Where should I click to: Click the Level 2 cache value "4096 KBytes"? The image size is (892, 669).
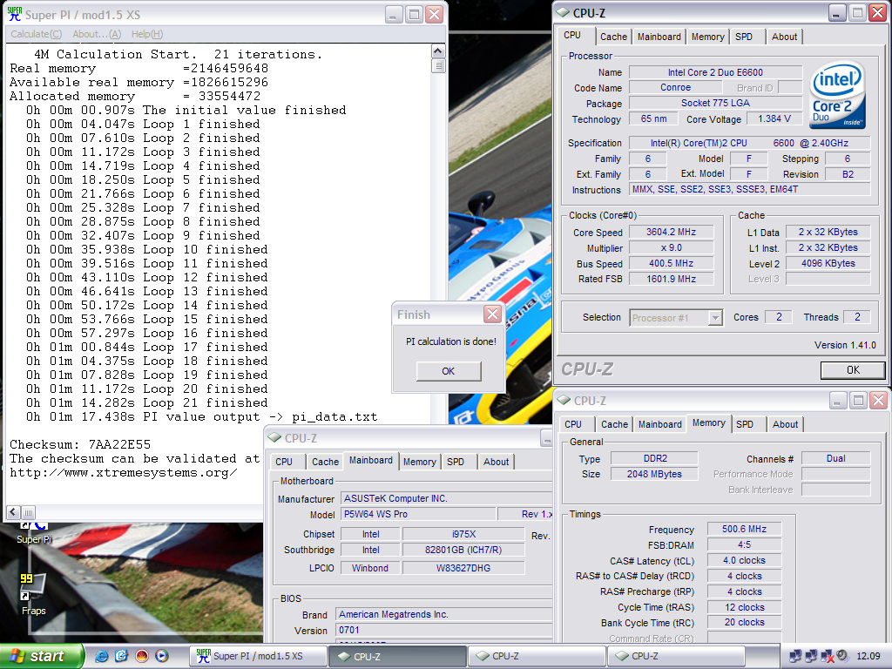coord(828,263)
